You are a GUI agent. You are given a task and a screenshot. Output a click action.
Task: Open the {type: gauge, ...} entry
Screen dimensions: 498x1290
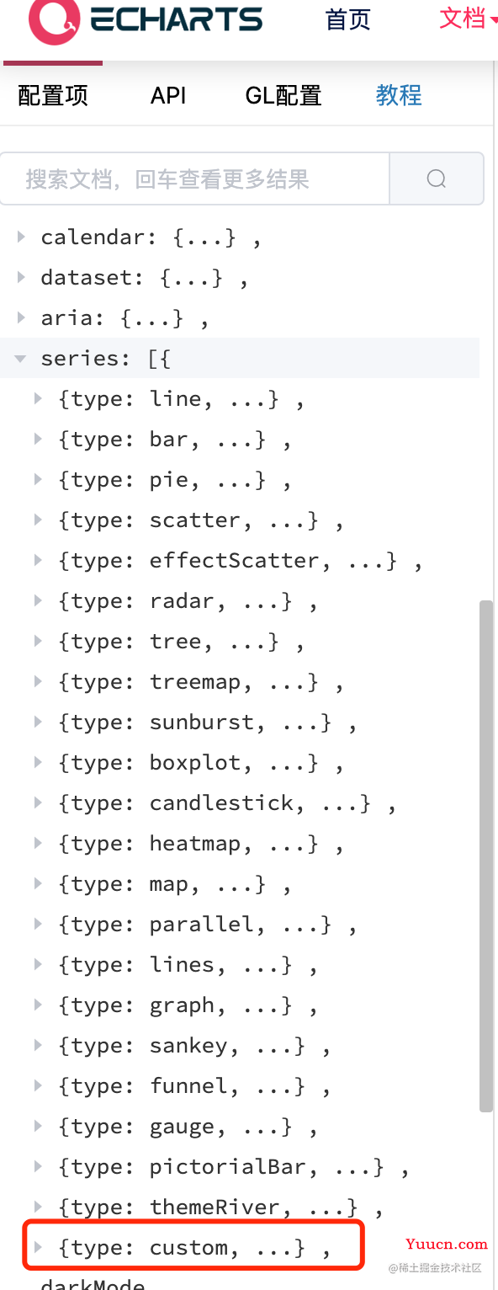tap(188, 1127)
